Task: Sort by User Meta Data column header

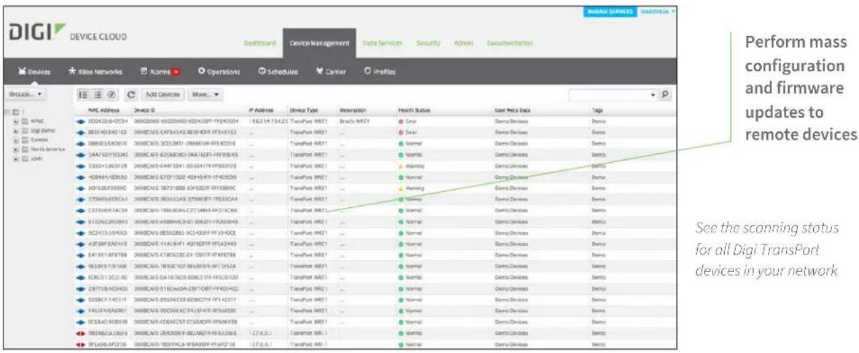Action: 514,110
